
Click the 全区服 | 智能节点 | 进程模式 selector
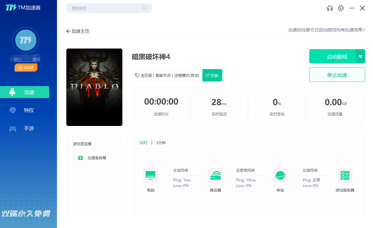pyautogui.click(x=167, y=75)
